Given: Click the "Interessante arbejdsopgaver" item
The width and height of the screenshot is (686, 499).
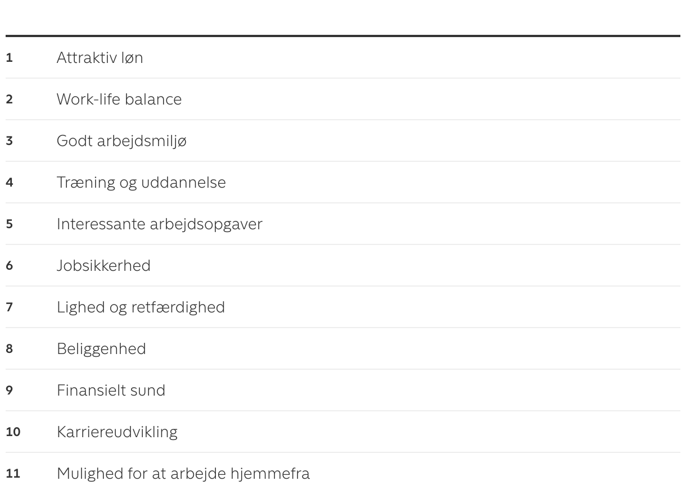Looking at the screenshot, I should 159,224.
